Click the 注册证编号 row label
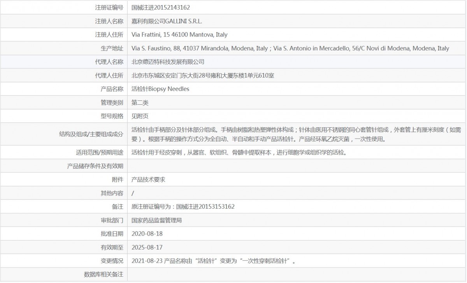The height and width of the screenshot is (283, 467). 109,7
